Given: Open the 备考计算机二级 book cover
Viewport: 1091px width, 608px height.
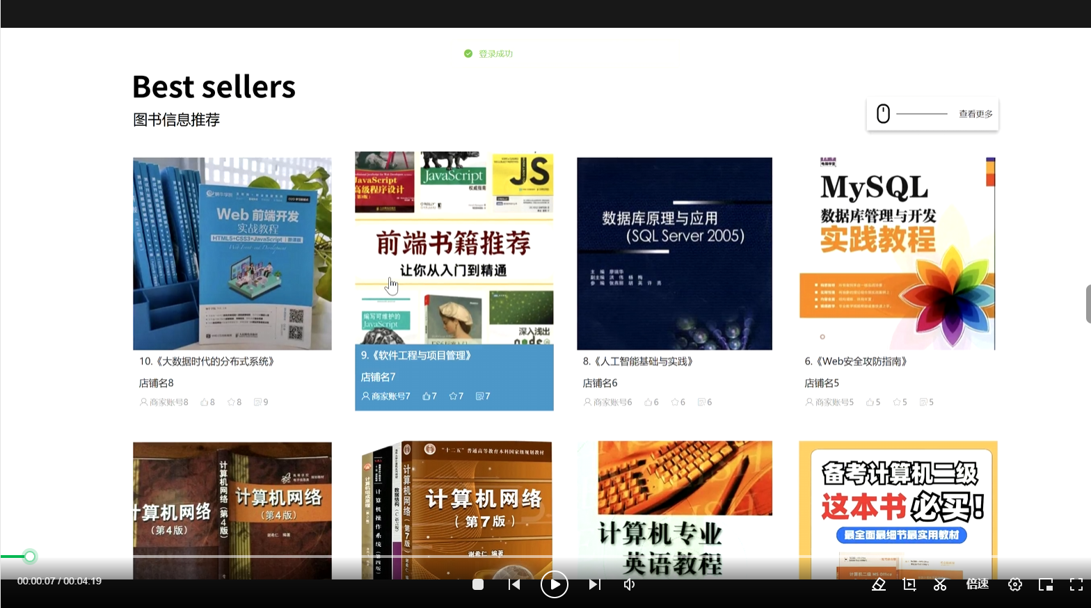Looking at the screenshot, I should (898, 510).
